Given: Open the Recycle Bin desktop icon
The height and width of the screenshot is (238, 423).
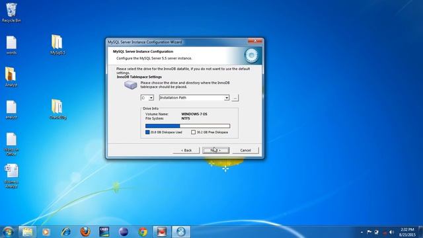Looking at the screenshot, I should 11,13.
